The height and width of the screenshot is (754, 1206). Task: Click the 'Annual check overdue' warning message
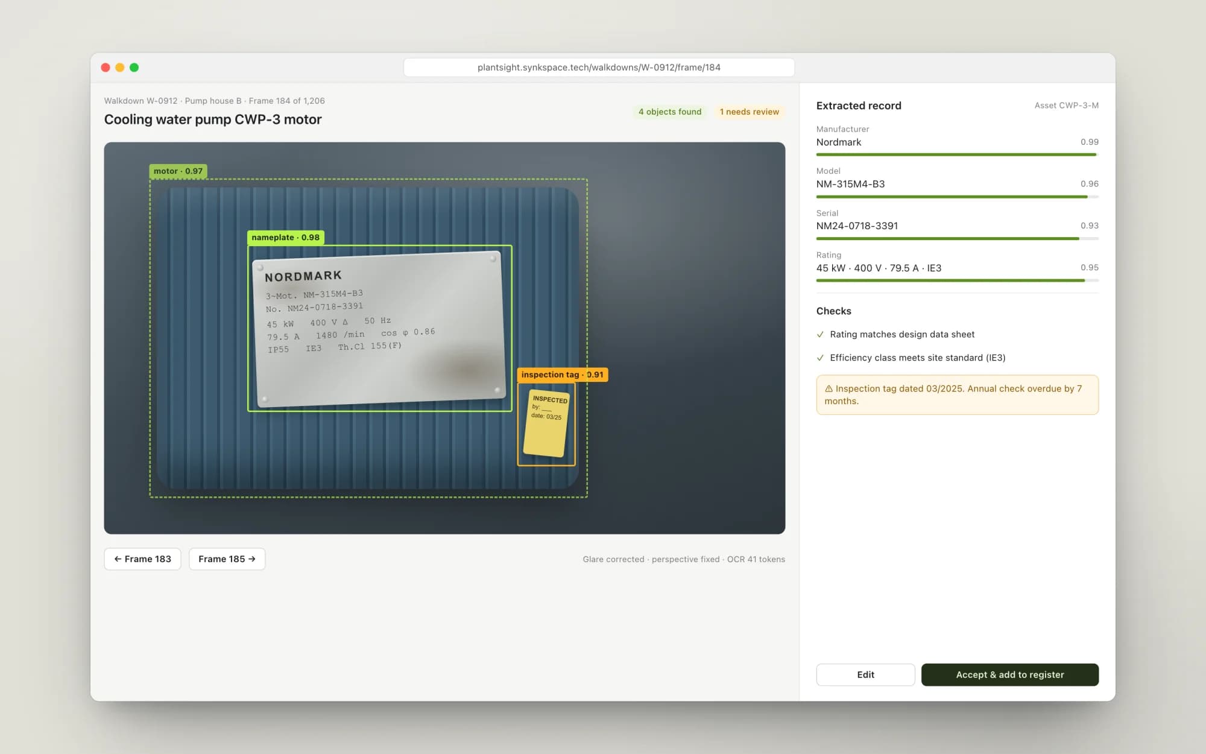tap(958, 394)
